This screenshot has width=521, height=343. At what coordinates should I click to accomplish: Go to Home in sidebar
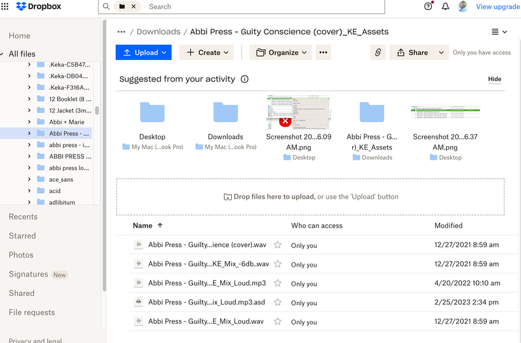[x=20, y=36]
